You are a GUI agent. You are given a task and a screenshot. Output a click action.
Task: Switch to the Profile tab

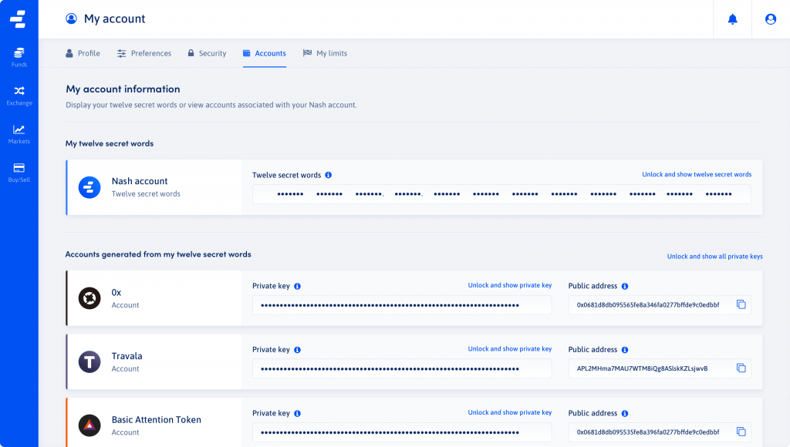click(x=83, y=53)
